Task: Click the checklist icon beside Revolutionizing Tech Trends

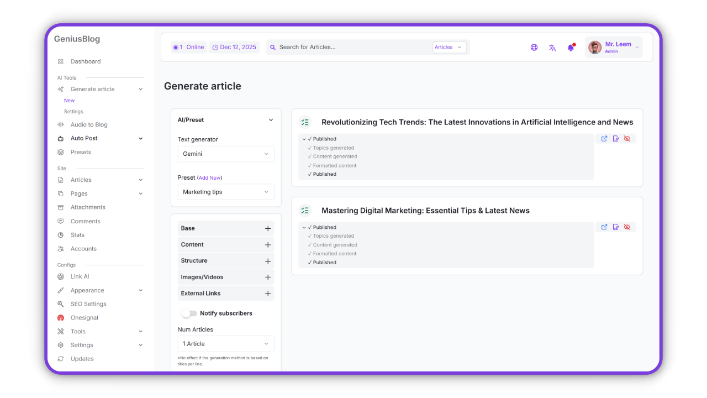Action: tap(305, 122)
